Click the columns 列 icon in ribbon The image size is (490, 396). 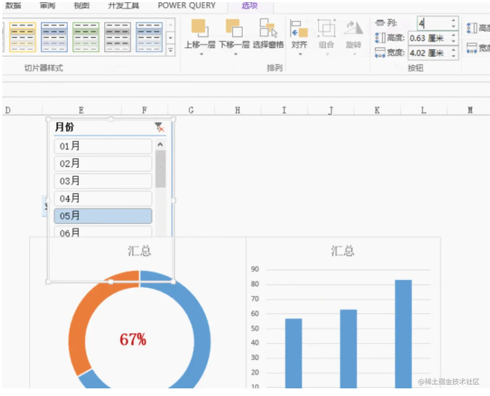379,23
